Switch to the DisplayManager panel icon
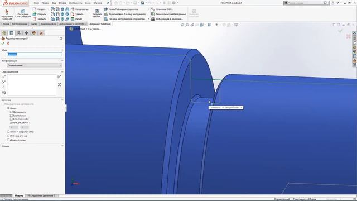This screenshot has width=357, height=201. click(x=33, y=33)
